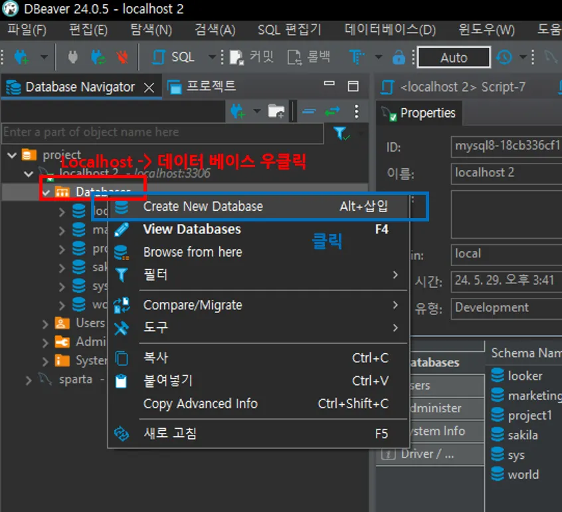Choose 붙여넣기 (Paste) in context menu

(258, 381)
